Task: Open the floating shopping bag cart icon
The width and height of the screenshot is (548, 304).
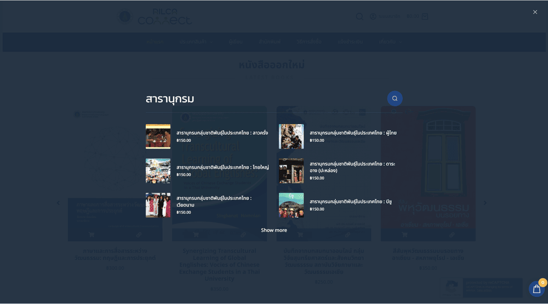Action: coord(536,289)
